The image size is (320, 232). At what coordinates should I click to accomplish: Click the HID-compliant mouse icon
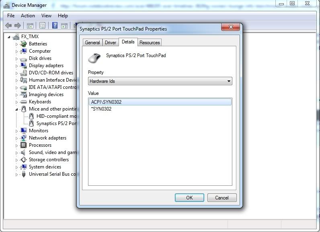pos(31,116)
